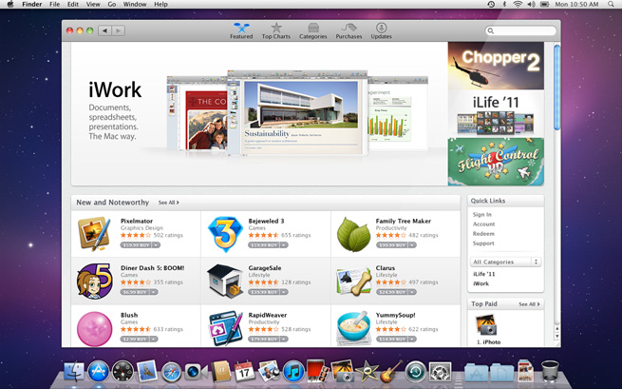Viewport: 622px width, 389px height.
Task: Open iCal from the Dock
Action: pyautogui.click(x=244, y=372)
